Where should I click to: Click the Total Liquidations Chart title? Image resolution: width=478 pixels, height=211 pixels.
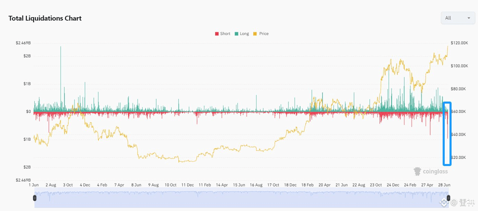click(x=45, y=18)
